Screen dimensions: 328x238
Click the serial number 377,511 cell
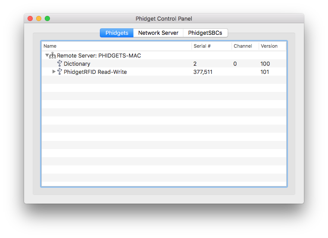coord(203,72)
